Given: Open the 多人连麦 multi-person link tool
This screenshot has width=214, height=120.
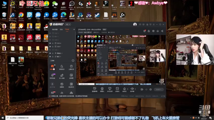Looking at the screenshot, I should click(62, 76).
